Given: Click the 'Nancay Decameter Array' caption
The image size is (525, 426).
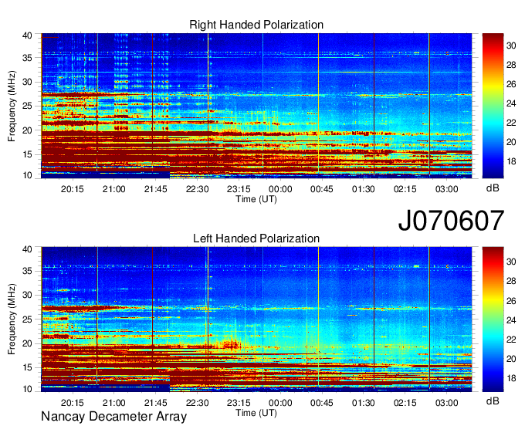Looking at the screenshot, I should point(113,417).
